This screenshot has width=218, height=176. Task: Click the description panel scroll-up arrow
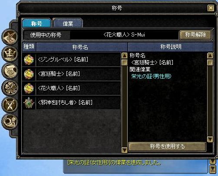click(210, 56)
